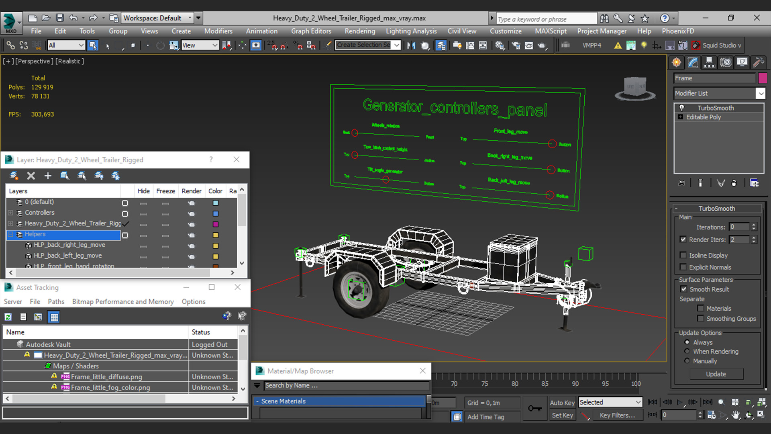Click the Configure Modifier Sets icon

(x=754, y=183)
